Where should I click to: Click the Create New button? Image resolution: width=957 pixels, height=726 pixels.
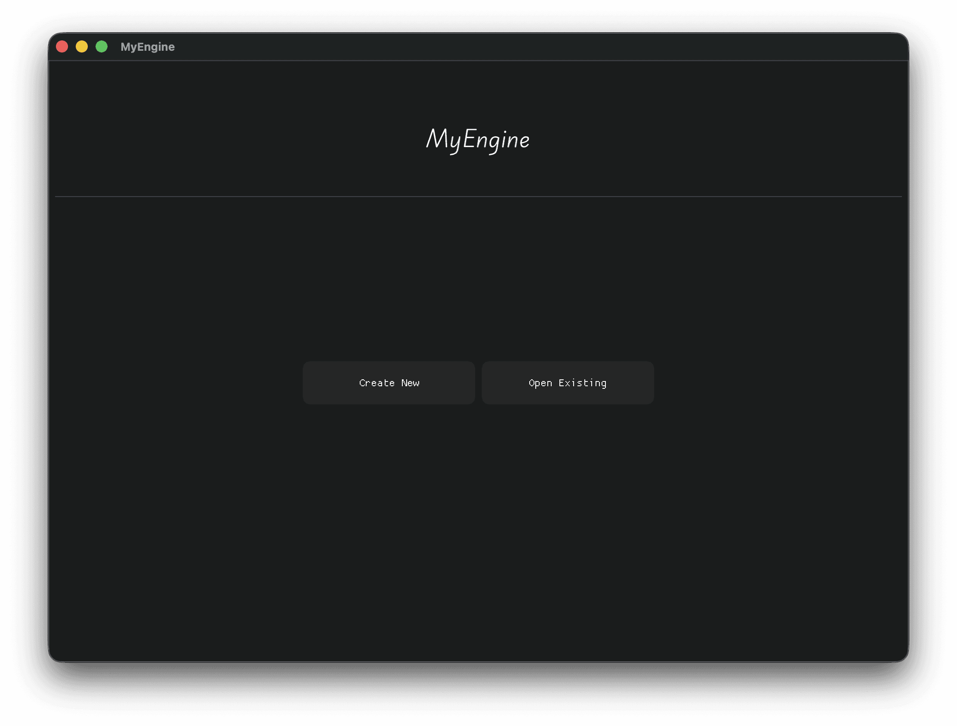389,383
